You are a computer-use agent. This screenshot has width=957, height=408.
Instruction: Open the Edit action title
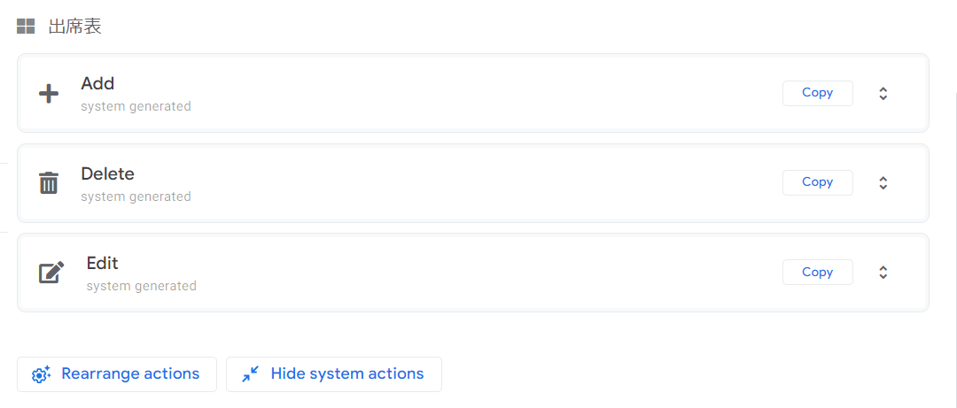pyautogui.click(x=102, y=264)
